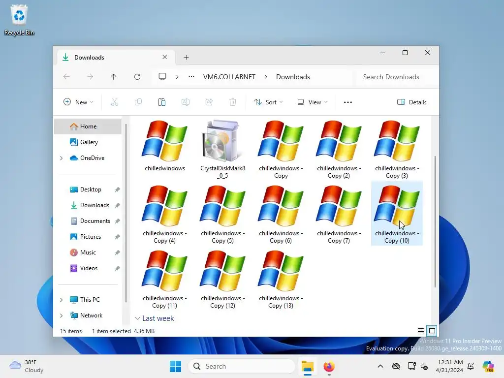
Task: Open the View dropdown menu
Action: pyautogui.click(x=312, y=102)
